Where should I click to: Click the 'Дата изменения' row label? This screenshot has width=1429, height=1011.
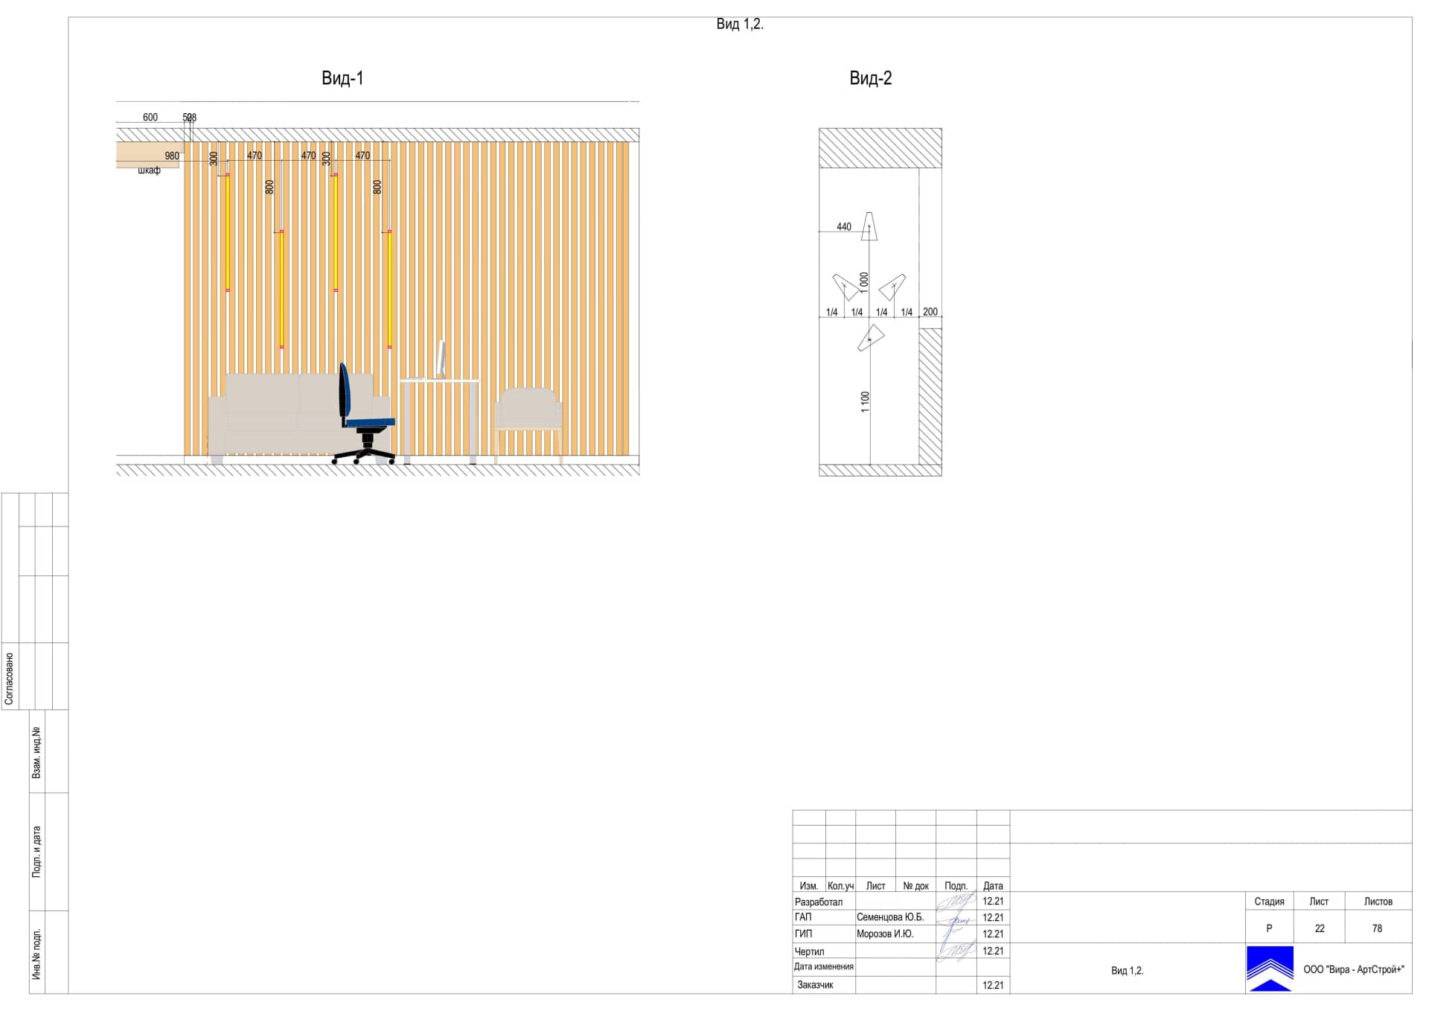(824, 967)
